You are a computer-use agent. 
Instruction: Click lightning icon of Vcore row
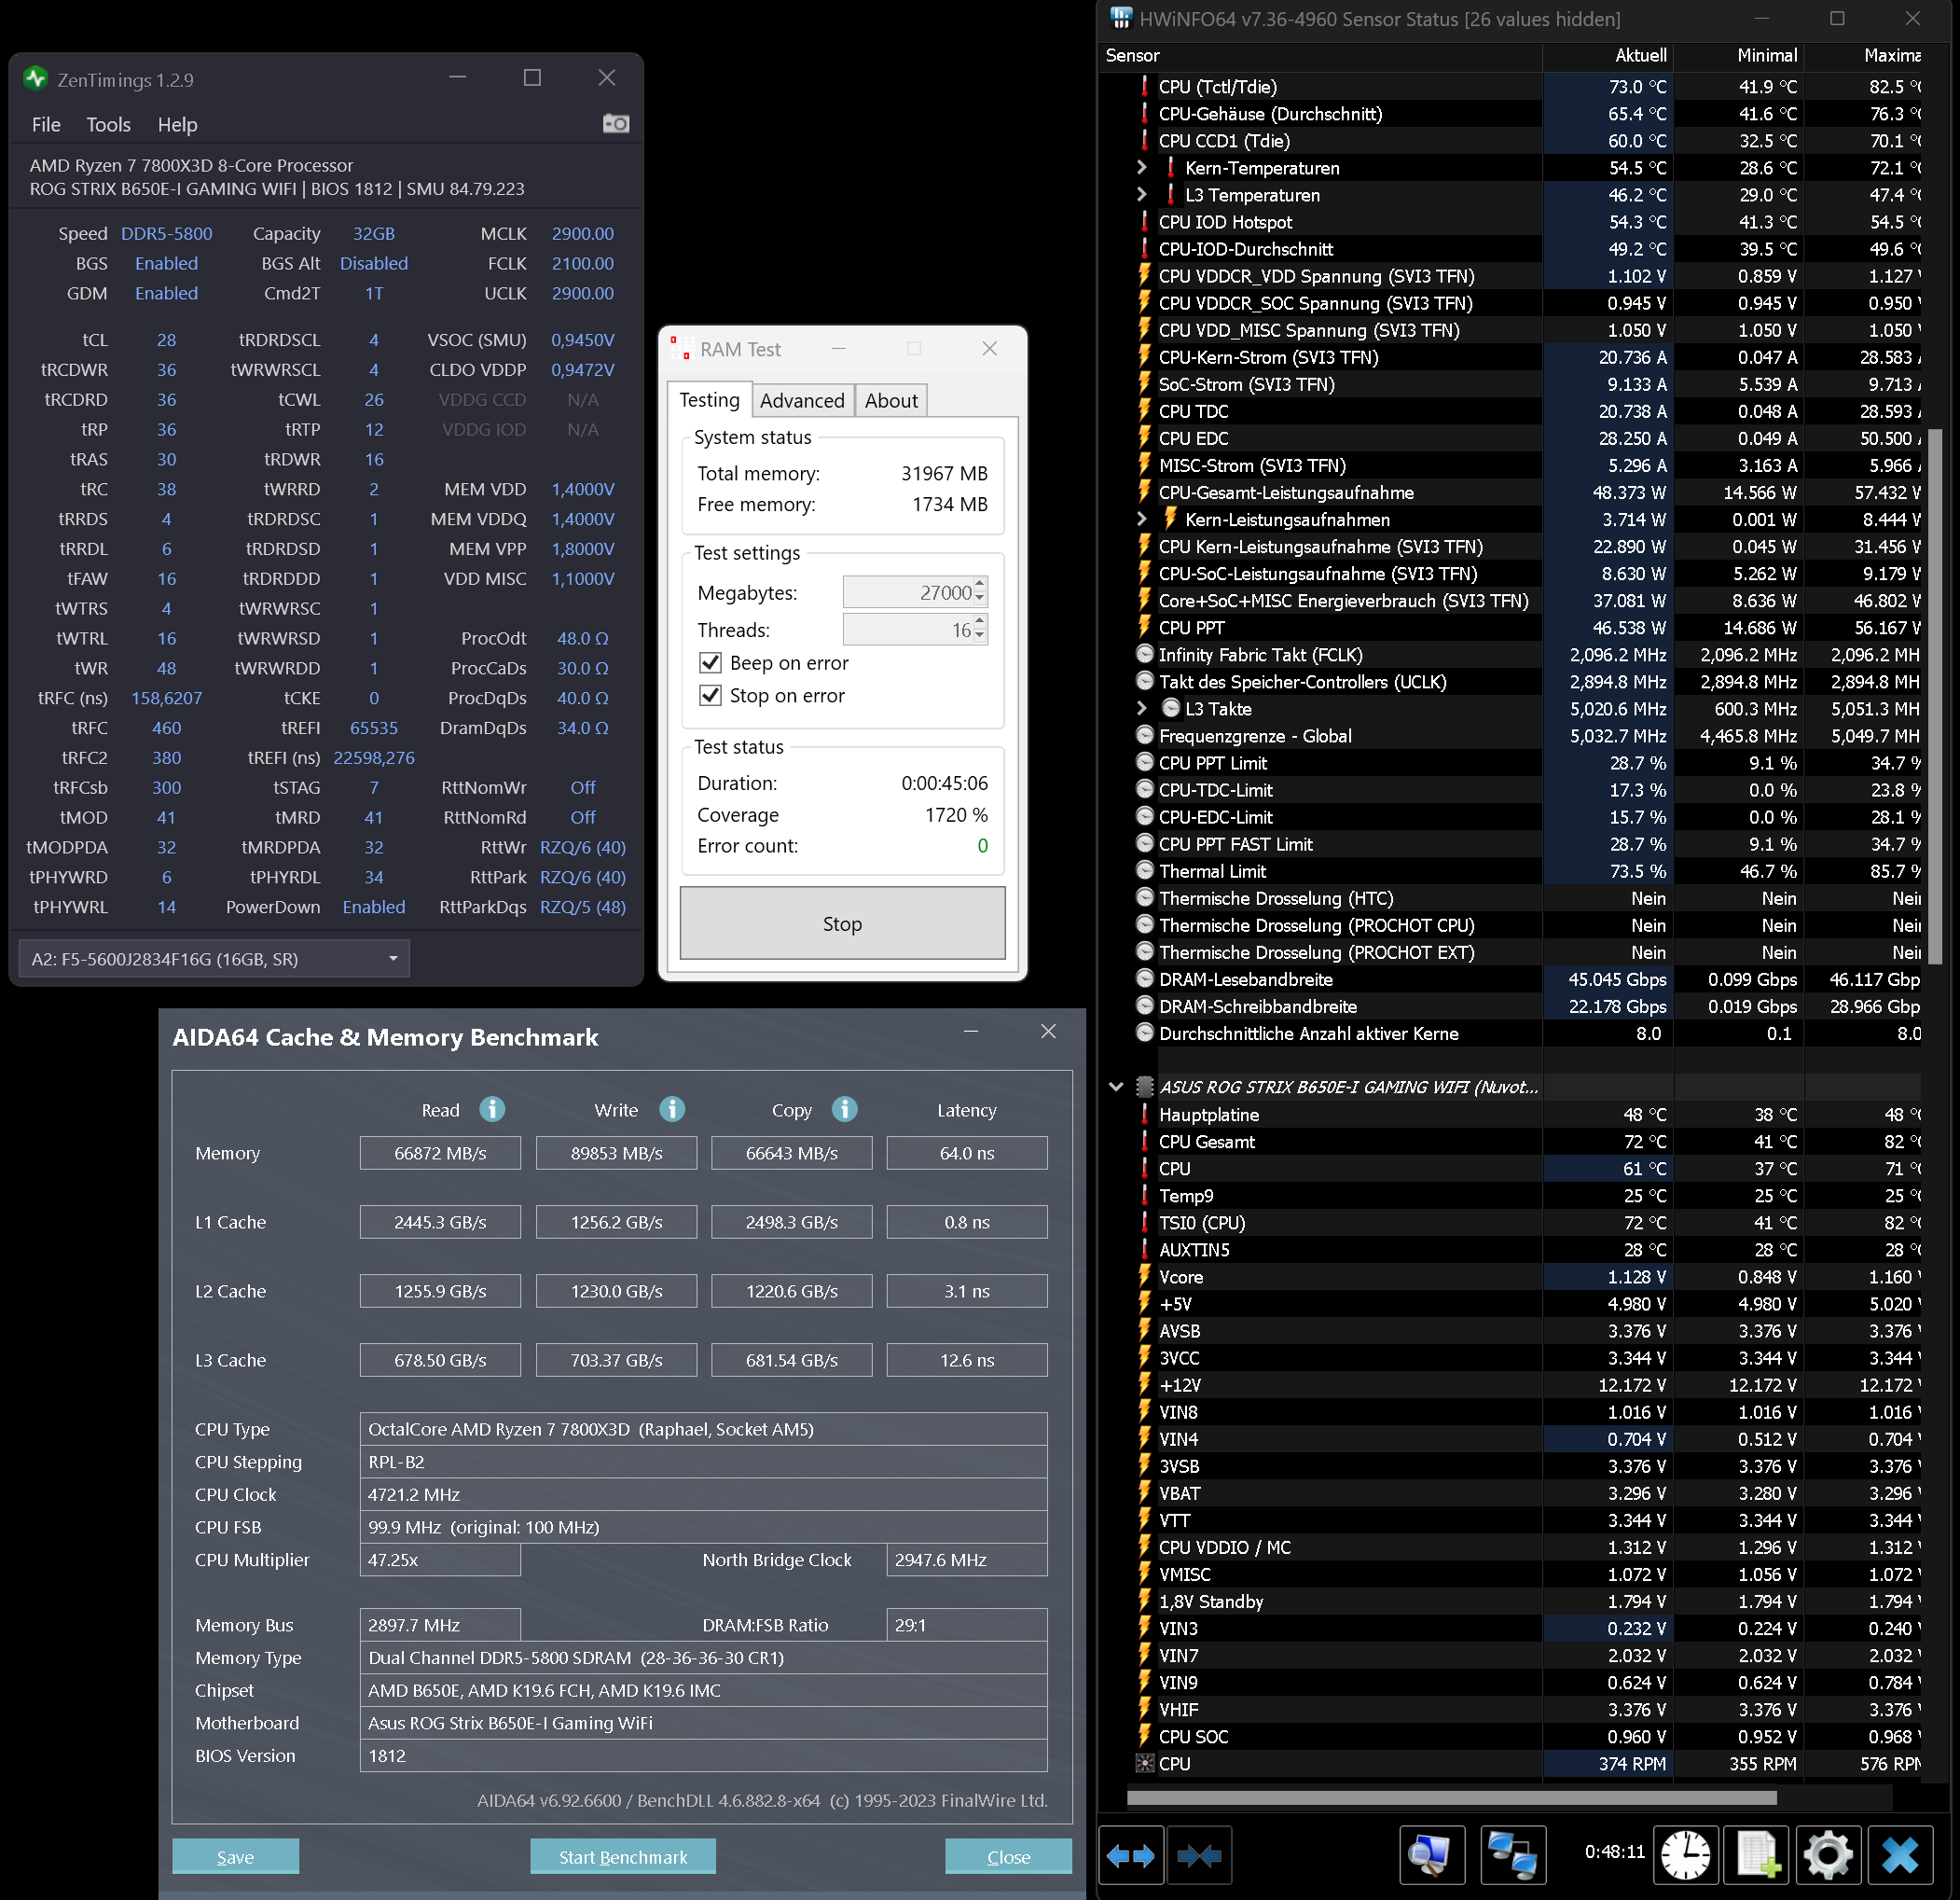click(1145, 1277)
